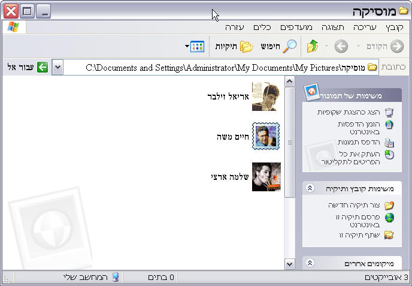This screenshot has width=412, height=286.
Task: Click the file list scrollbar down arrow
Action: pos(290,264)
